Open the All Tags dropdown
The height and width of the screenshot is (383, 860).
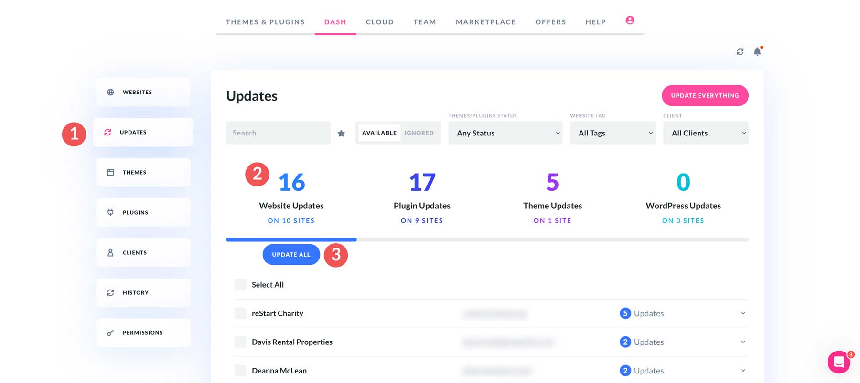[613, 133]
